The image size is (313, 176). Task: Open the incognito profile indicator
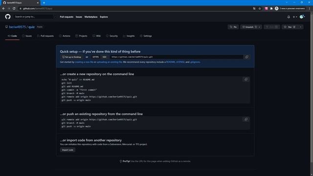point(290,9)
